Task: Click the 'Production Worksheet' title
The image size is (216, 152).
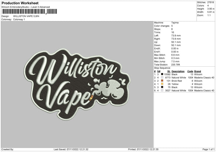Action: 20,3
